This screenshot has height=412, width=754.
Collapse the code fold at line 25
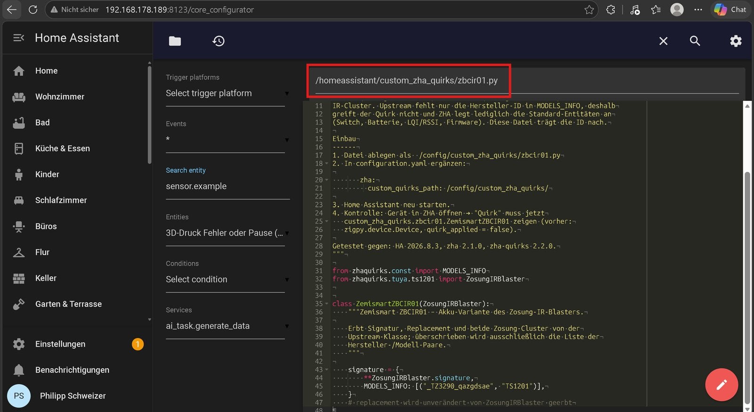pos(327,221)
